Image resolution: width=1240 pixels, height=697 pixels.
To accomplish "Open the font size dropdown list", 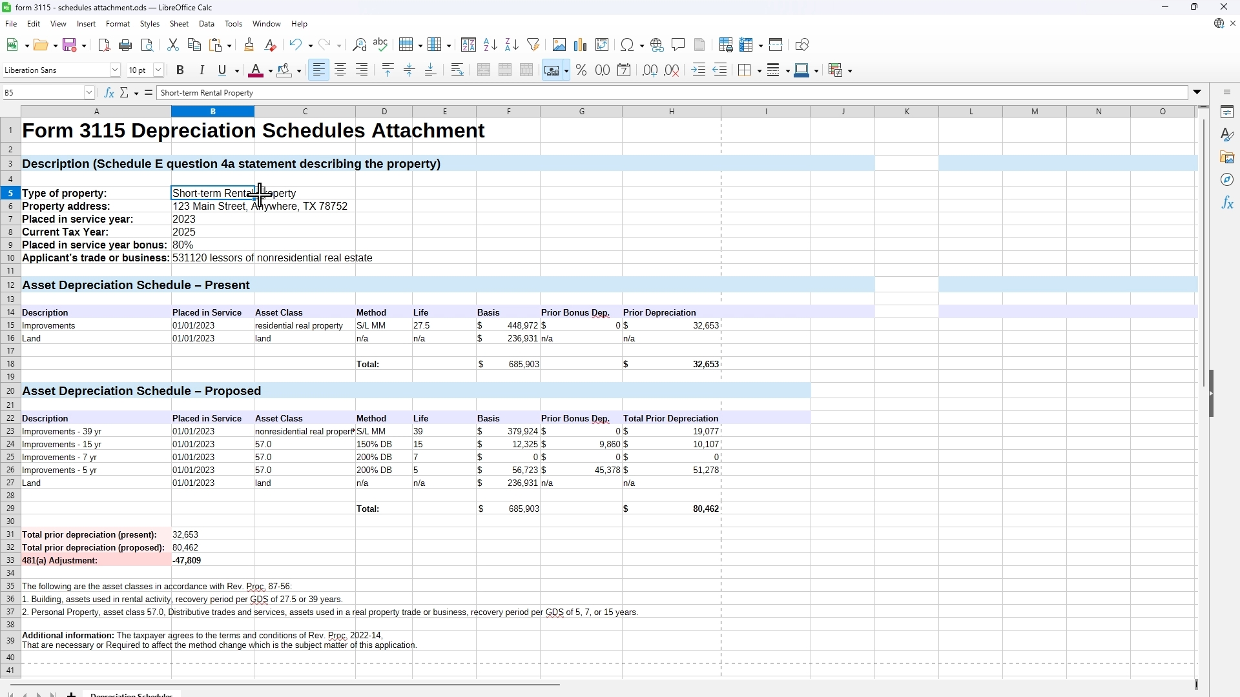I will [158, 70].
